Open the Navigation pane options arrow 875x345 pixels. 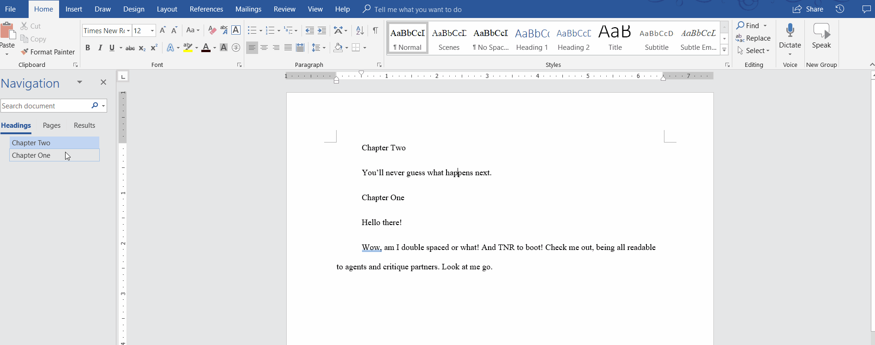pos(79,82)
